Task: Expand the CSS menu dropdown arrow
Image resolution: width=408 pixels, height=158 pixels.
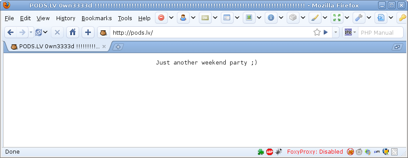Action: (x=215, y=18)
